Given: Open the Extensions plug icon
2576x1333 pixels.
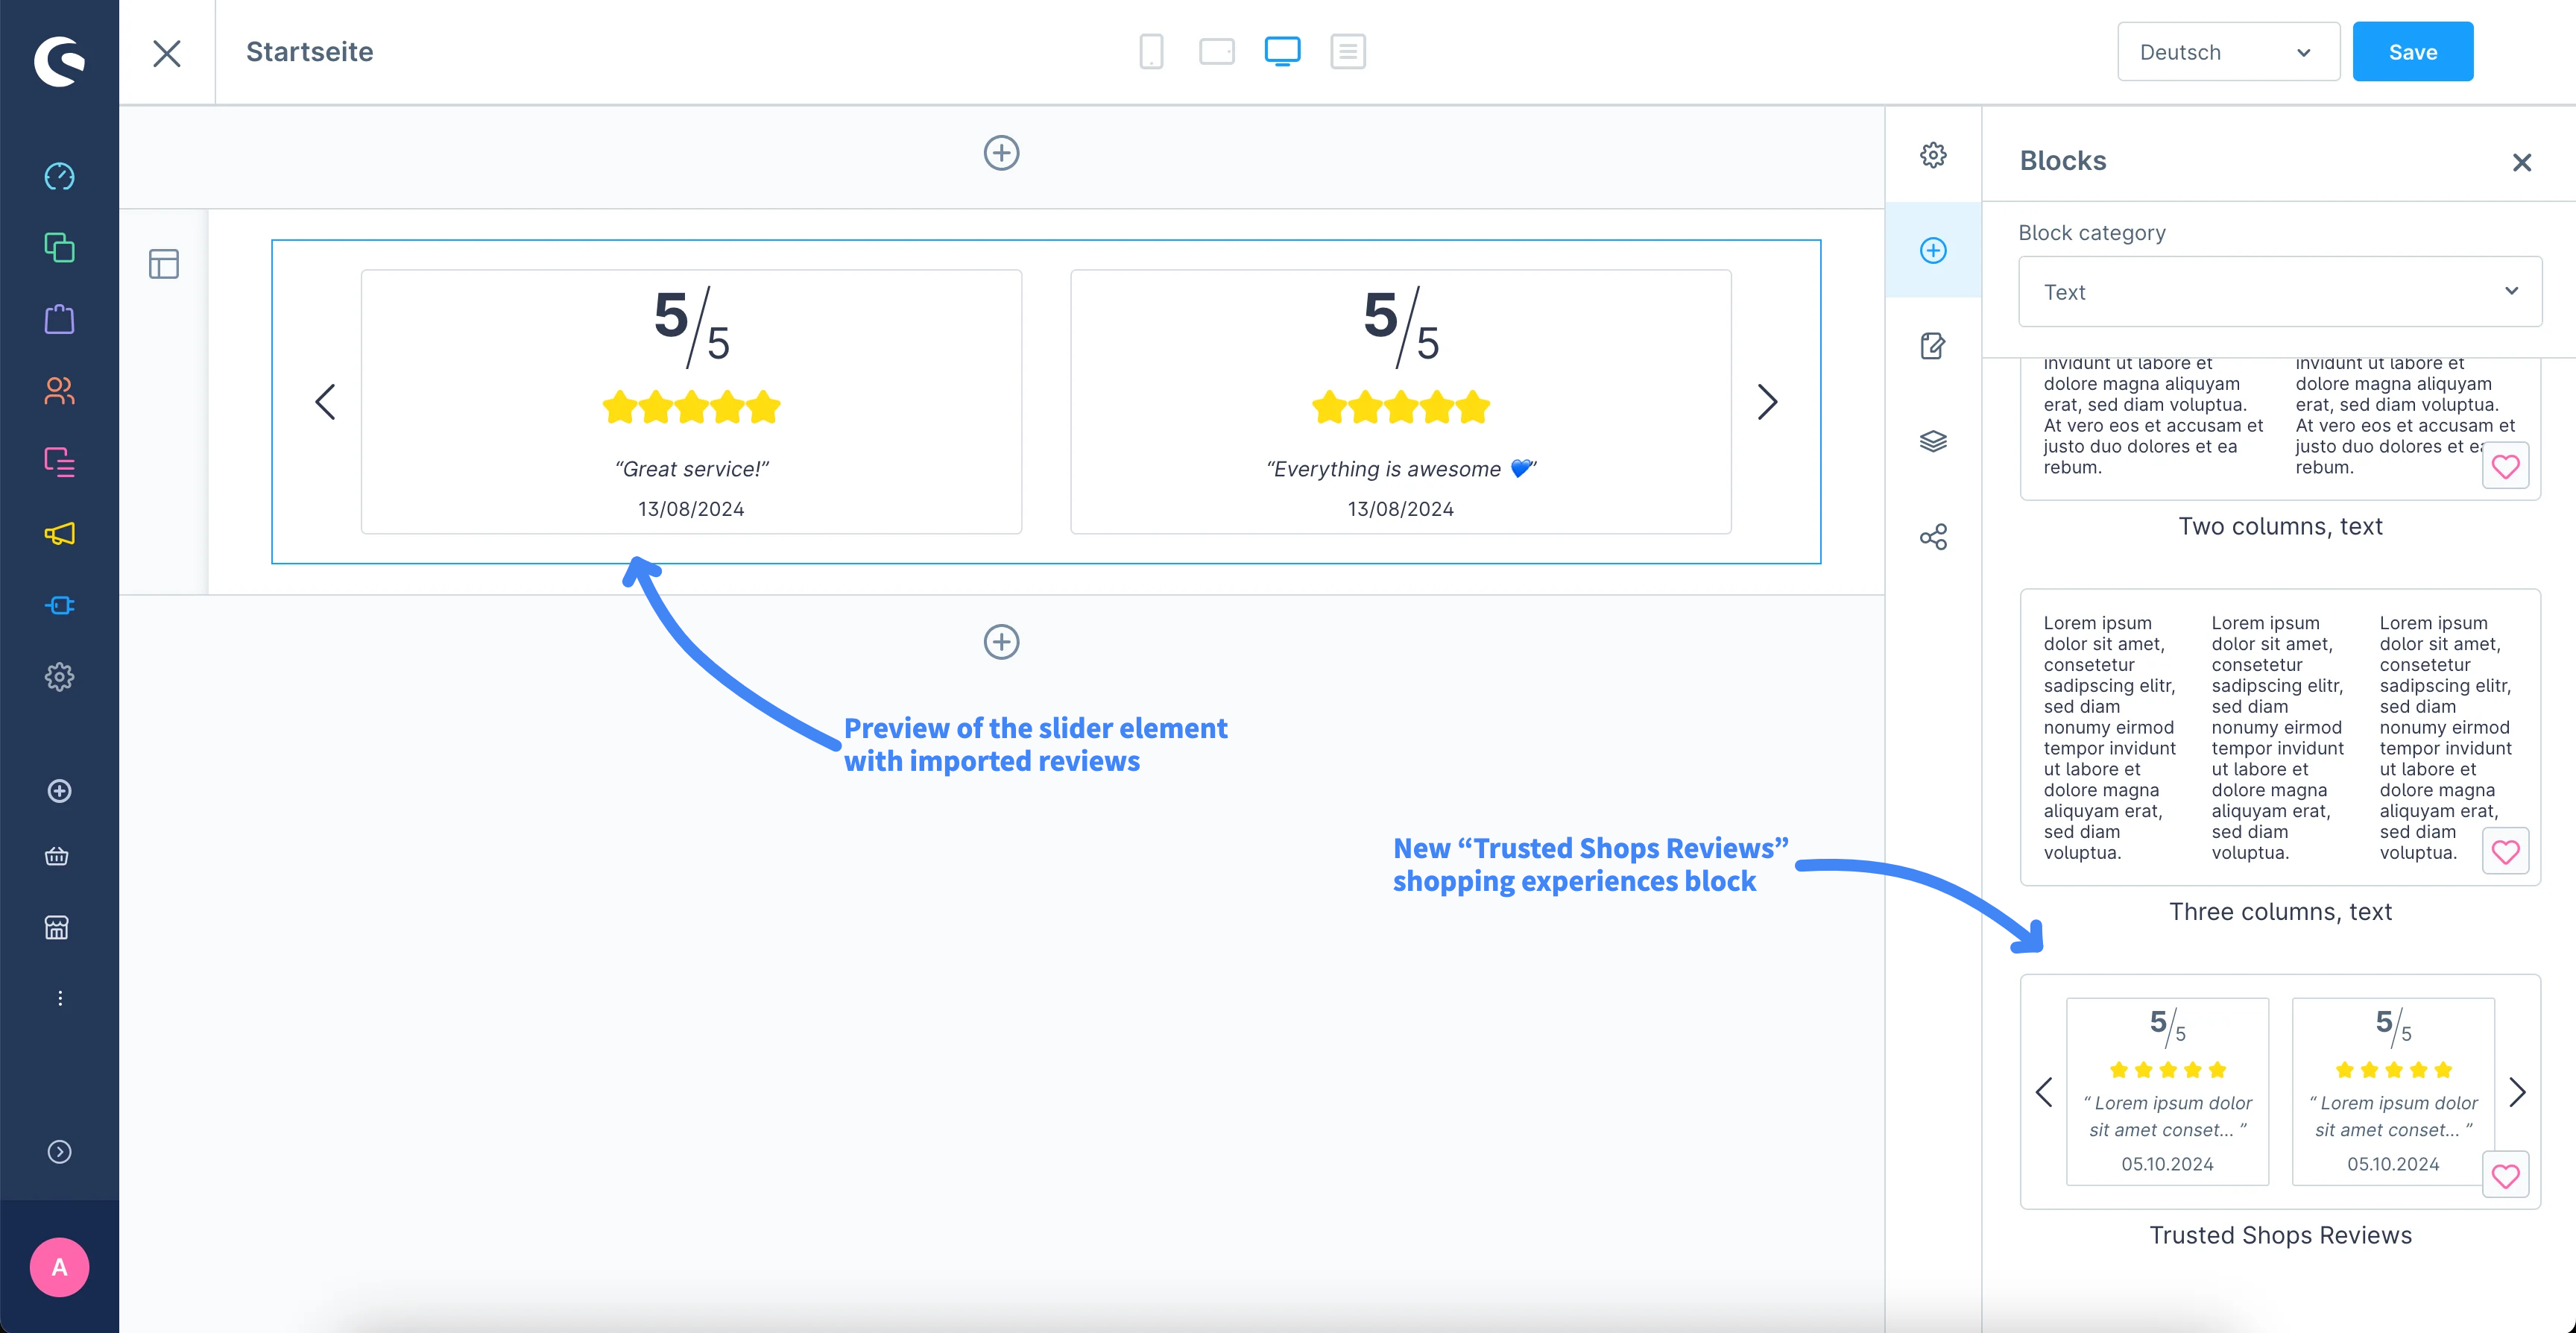Looking at the screenshot, I should click(x=59, y=605).
